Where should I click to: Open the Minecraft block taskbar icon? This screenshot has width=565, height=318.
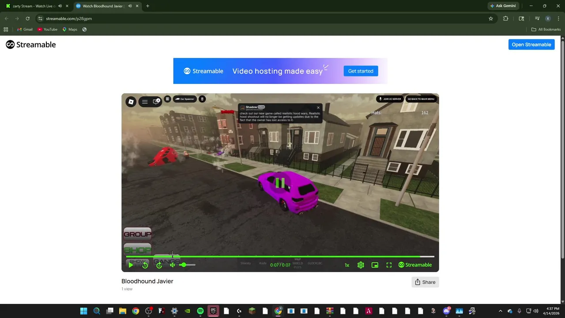pos(252,311)
